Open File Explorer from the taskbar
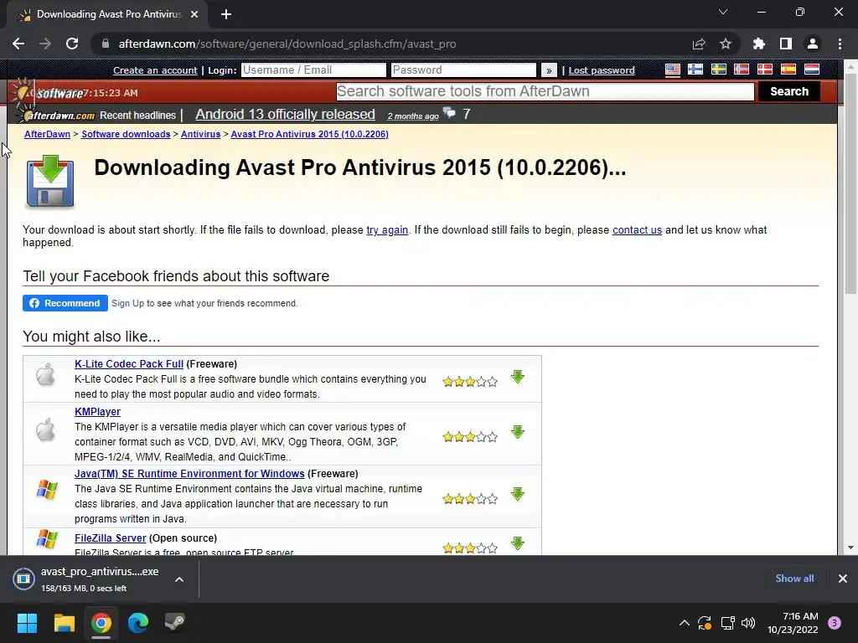The height and width of the screenshot is (643, 858). [x=64, y=623]
